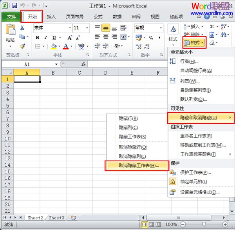Open the font name dropdown (宋体)
The height and width of the screenshot is (230, 235).
click(52, 28)
